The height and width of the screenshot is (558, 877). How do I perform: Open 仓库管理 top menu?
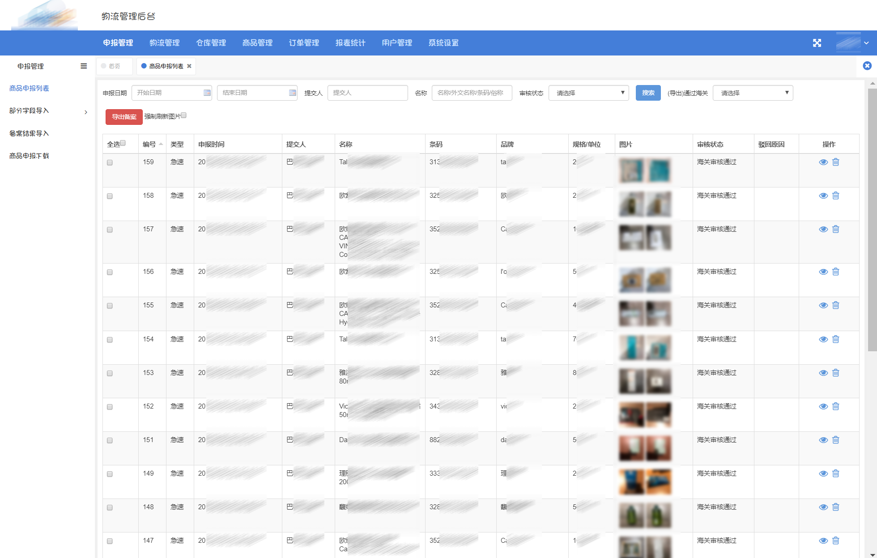point(211,43)
